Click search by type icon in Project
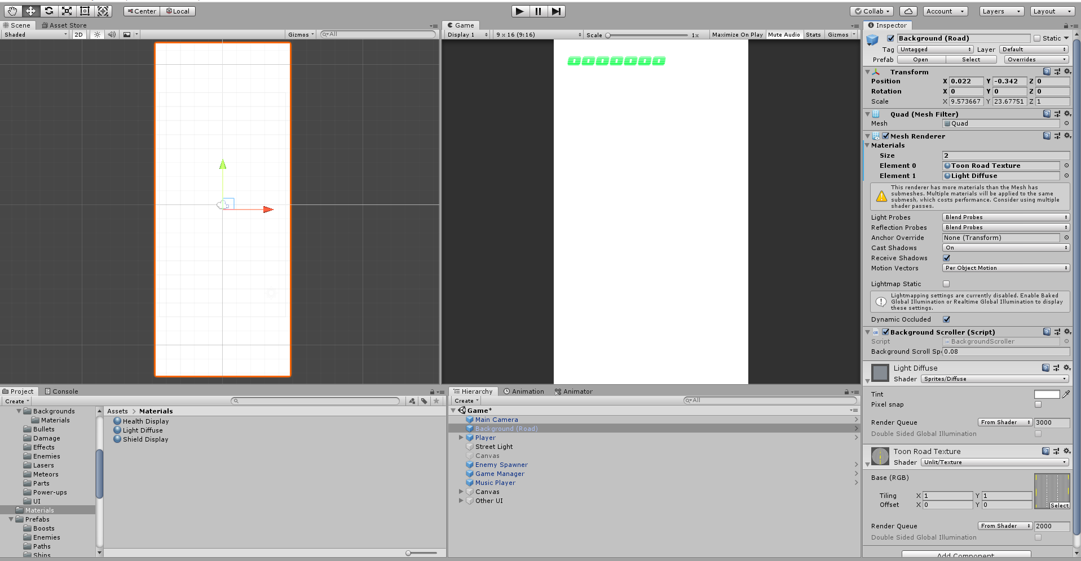Image resolution: width=1081 pixels, height=561 pixels. point(412,401)
